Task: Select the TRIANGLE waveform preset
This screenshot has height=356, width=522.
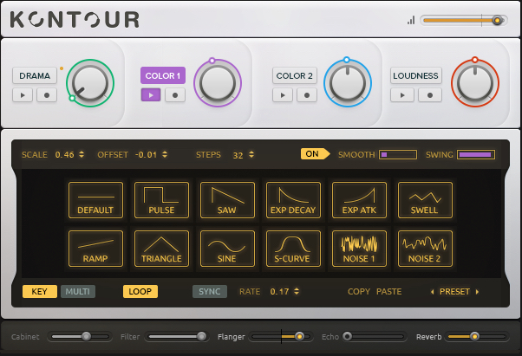Action: tap(161, 249)
